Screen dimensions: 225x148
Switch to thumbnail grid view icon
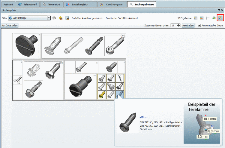pyautogui.click(x=202, y=18)
